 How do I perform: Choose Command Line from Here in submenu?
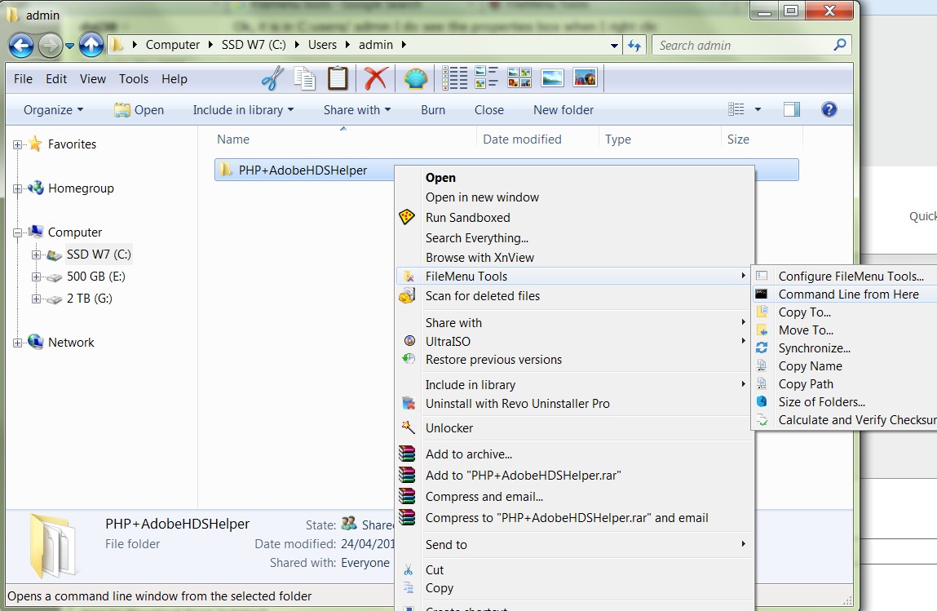tap(844, 294)
